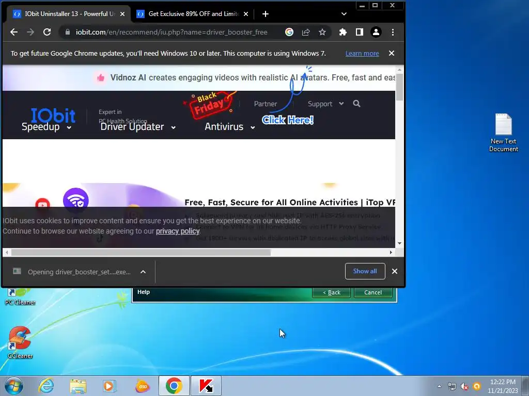Screen dimensions: 529x396
Task: Open the network tray icon
Action: 452,386
